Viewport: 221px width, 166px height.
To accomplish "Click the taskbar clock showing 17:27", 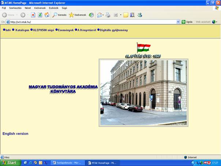I will (x=215, y=163).
